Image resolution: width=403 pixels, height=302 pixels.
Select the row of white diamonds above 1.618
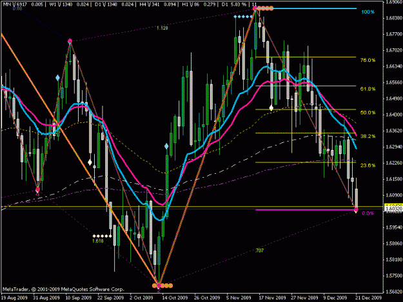(x=103, y=236)
